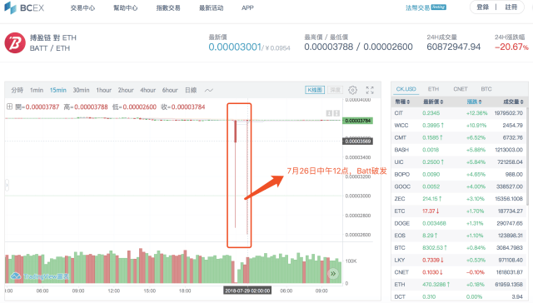The width and height of the screenshot is (533, 303).
Task: Select the 15min chart interval
Action: point(58,90)
